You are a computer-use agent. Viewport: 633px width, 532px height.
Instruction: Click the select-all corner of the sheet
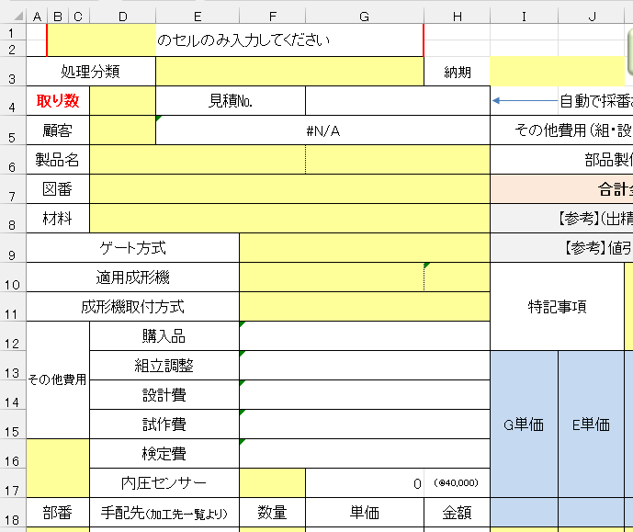pyautogui.click(x=14, y=16)
